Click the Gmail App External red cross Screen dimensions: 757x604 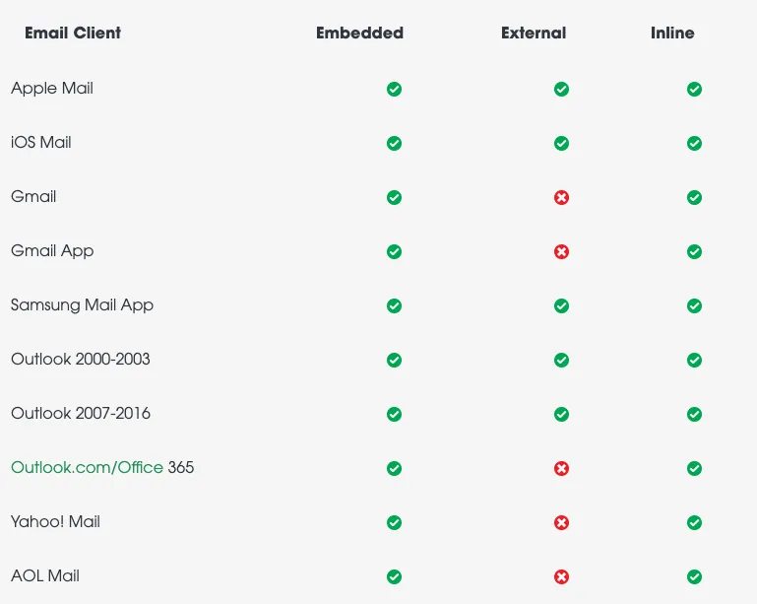click(561, 252)
